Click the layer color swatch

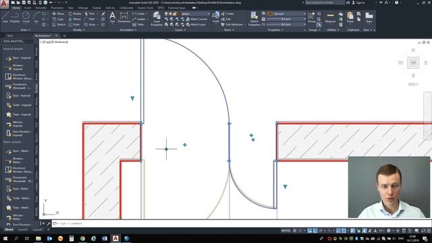(x=180, y=13)
